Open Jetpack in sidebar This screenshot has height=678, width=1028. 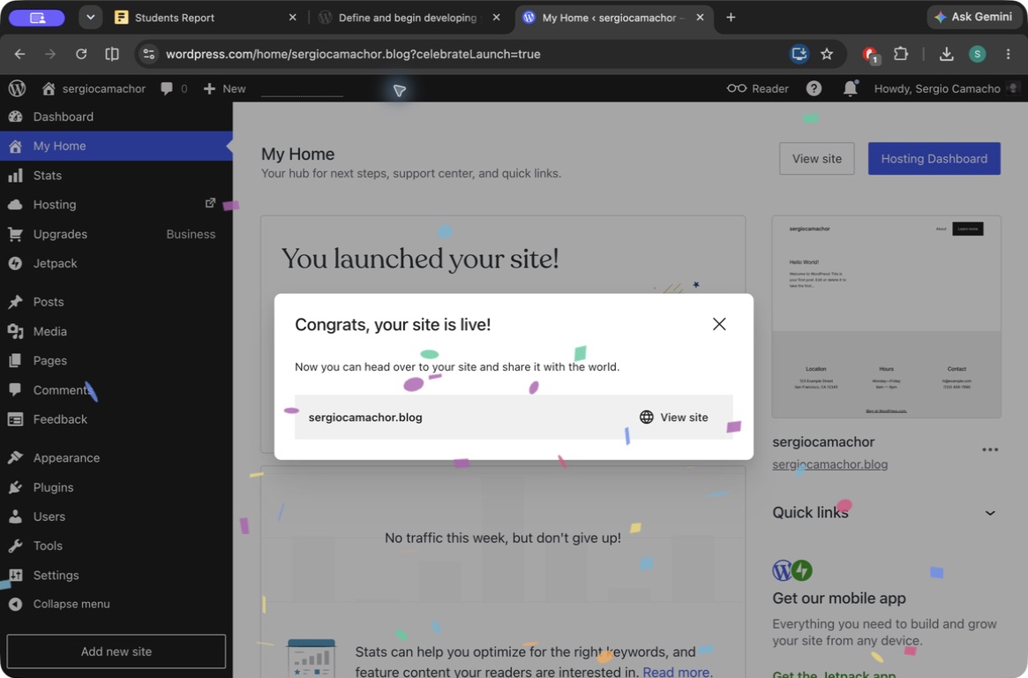pos(116,263)
